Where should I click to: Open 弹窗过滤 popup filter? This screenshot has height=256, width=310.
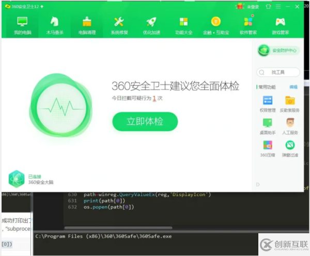click(290, 149)
